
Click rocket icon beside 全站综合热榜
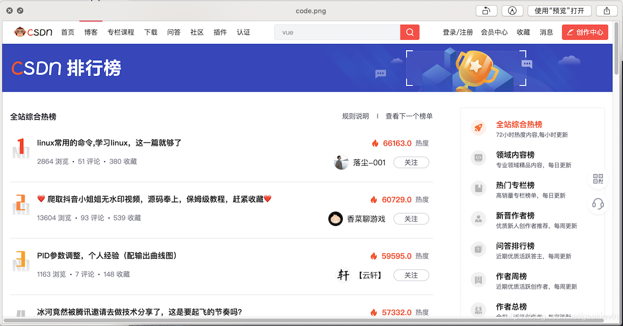478,128
